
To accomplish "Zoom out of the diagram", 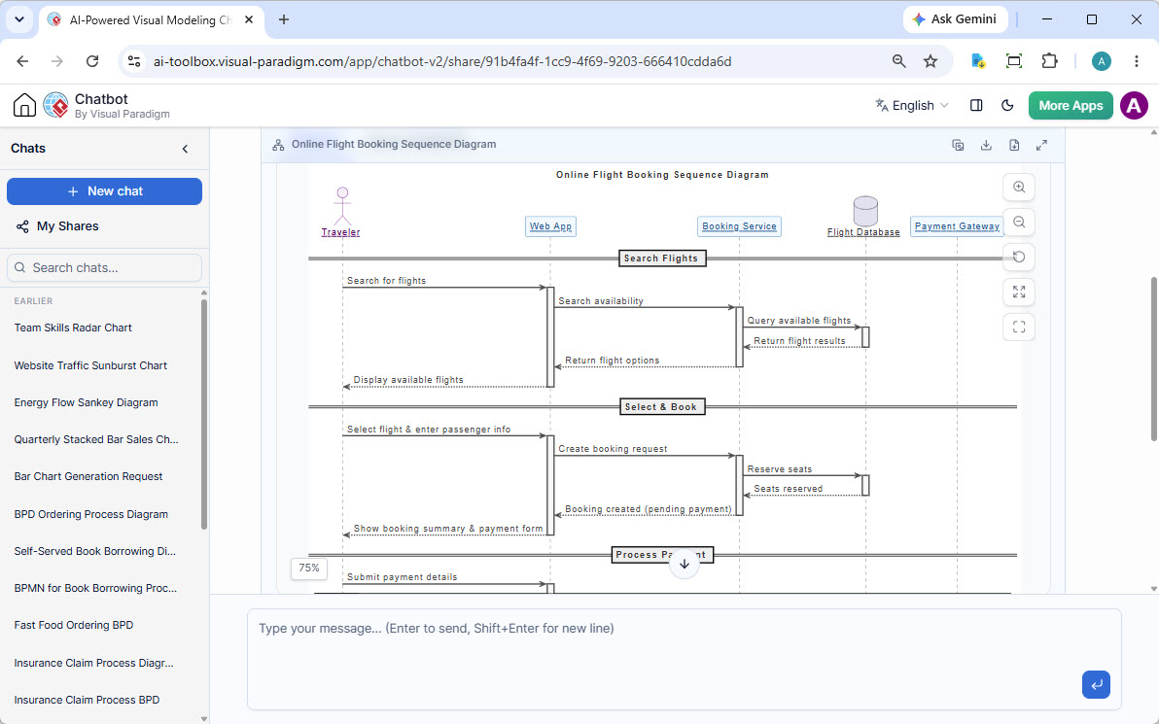I will pos(1019,223).
